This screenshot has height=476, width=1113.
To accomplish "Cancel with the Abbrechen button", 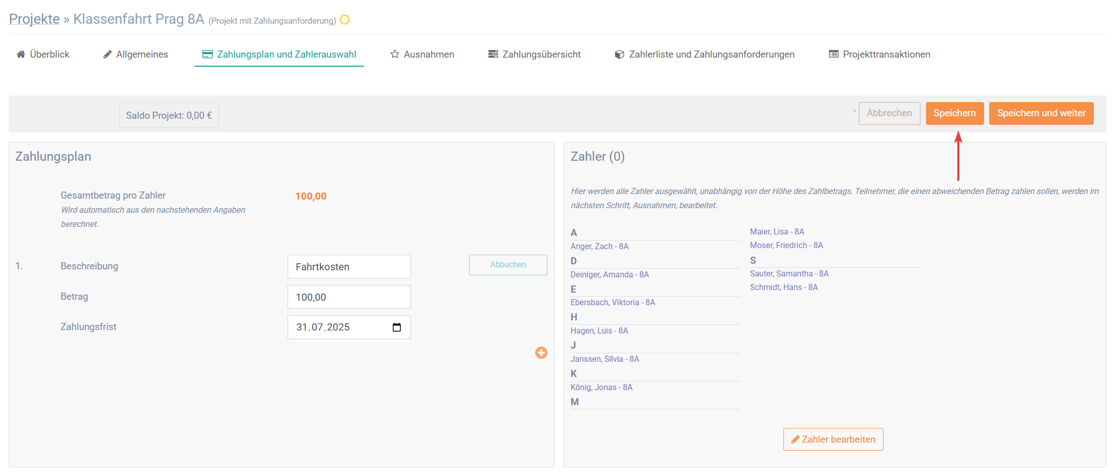I will (889, 113).
